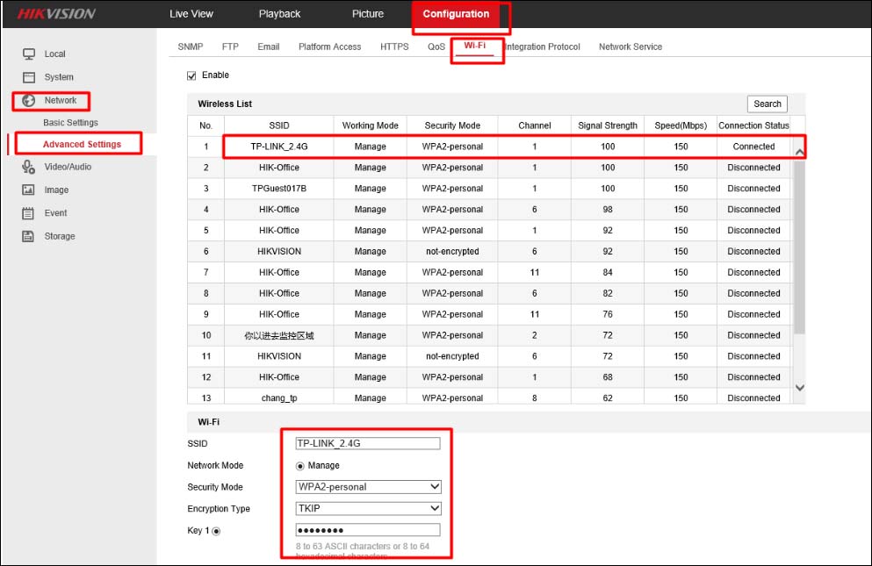Click the Storage disk icon
The image size is (872, 566).
(x=28, y=236)
